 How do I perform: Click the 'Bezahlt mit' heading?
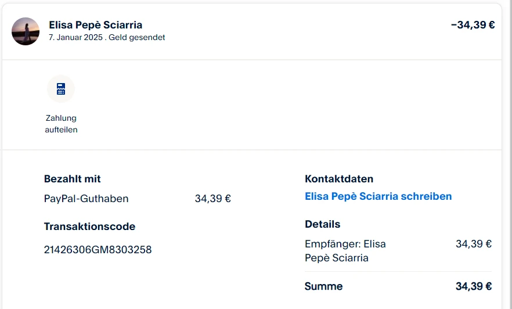point(72,179)
